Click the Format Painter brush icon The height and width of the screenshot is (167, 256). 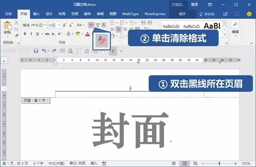click(x=17, y=35)
